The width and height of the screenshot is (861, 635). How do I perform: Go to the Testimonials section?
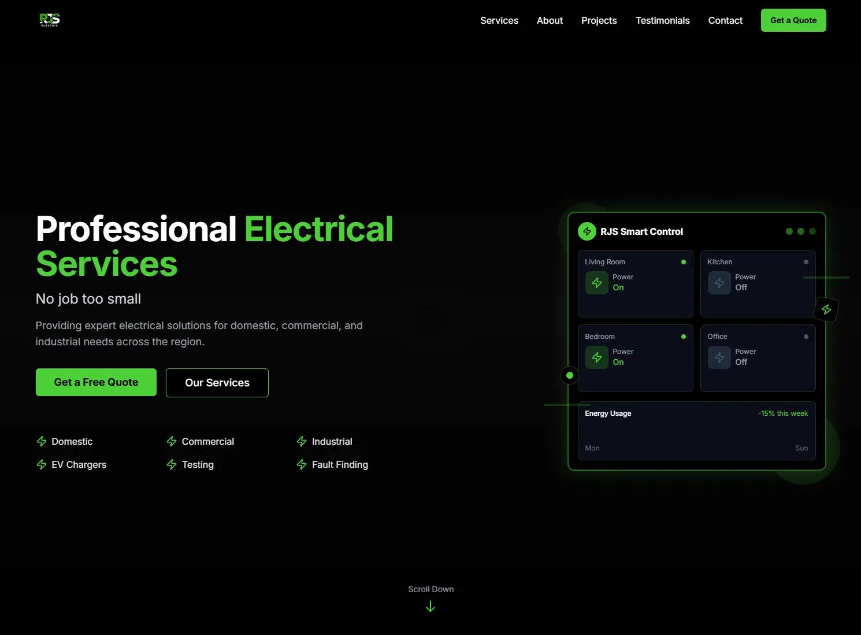(662, 20)
